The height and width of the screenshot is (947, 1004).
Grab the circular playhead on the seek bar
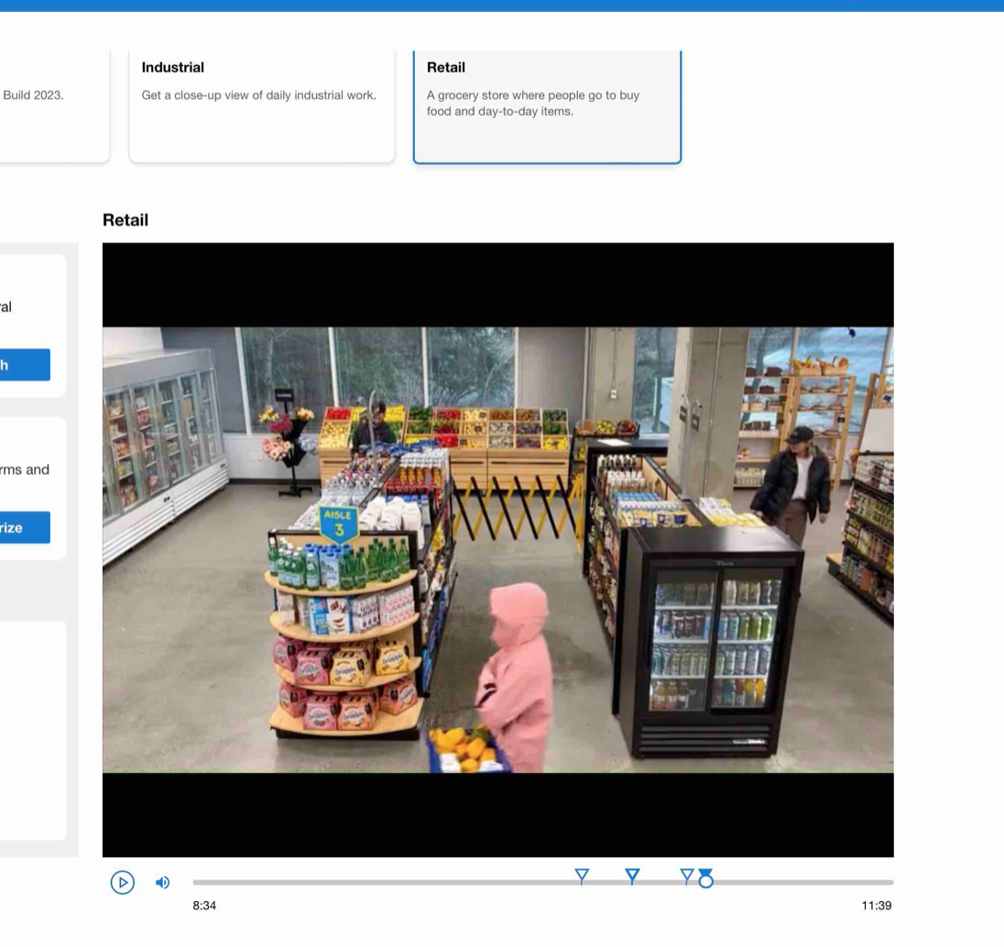click(705, 882)
